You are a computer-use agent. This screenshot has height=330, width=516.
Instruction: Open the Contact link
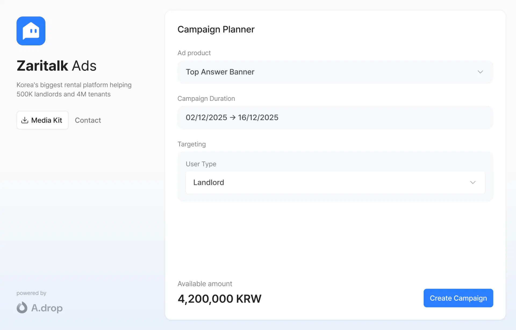(88, 120)
